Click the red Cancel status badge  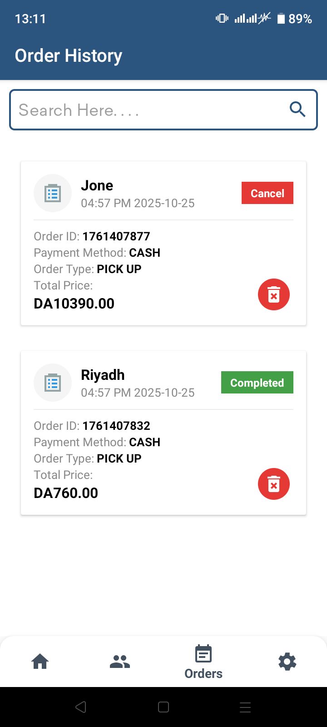tap(267, 193)
